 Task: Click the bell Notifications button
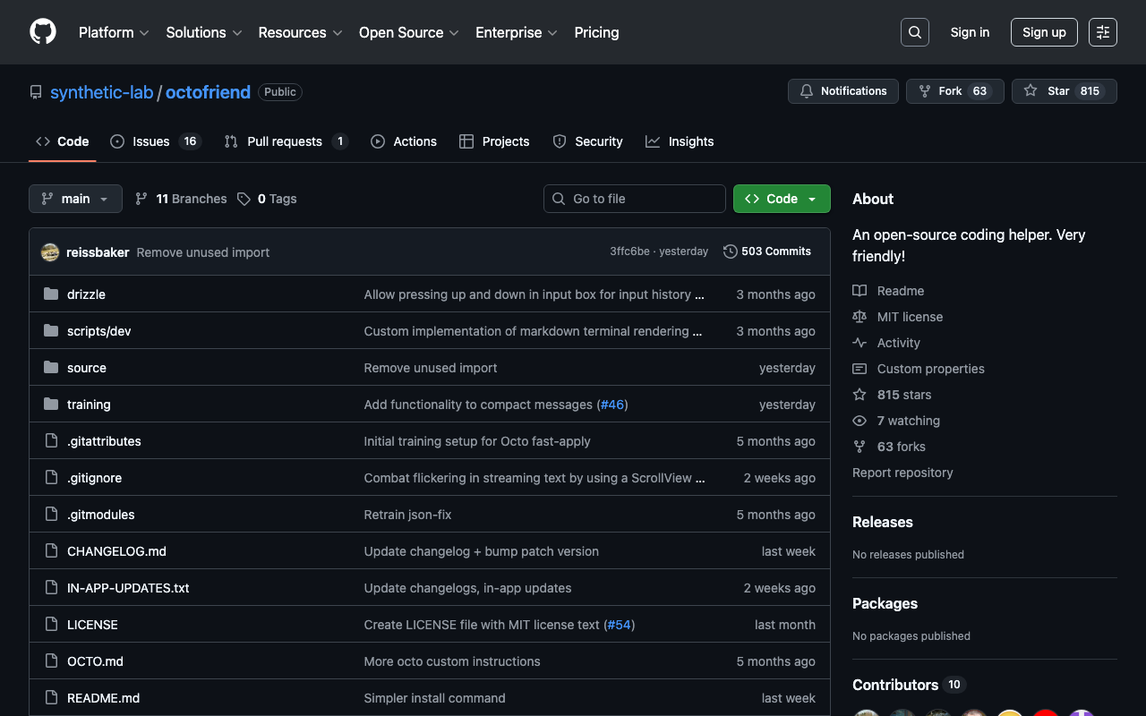click(x=842, y=91)
